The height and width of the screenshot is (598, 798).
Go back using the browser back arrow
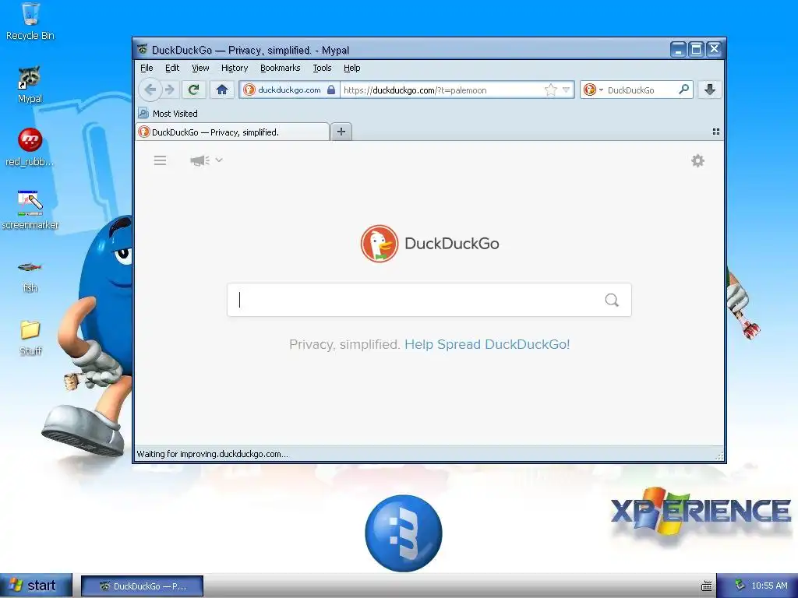pyautogui.click(x=150, y=90)
